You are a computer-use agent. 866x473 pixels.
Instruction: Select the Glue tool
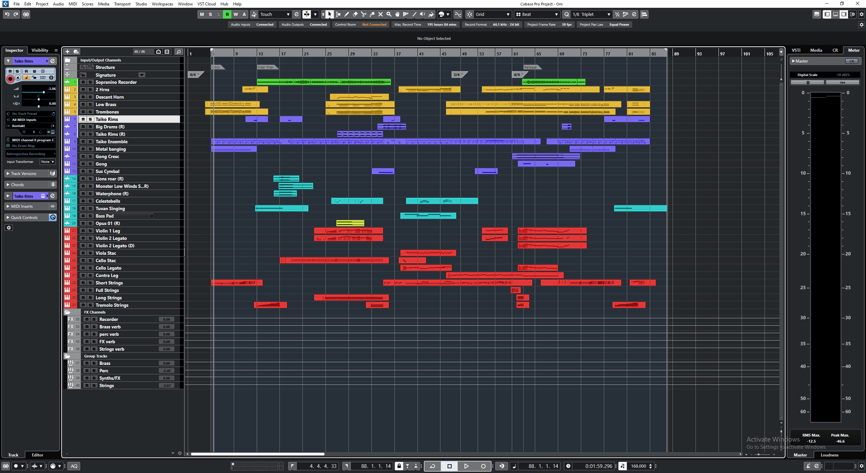point(372,14)
